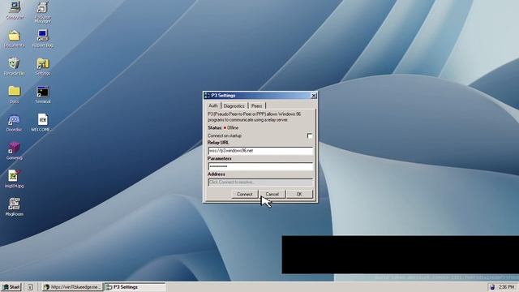519x292 pixels.
Task: Focus the Parameters input field
Action: click(260, 166)
